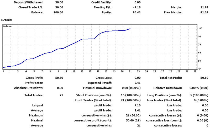The height and width of the screenshot is (128, 210).
Task: Click the end of the blue balance line
Action: (x=130, y=29)
